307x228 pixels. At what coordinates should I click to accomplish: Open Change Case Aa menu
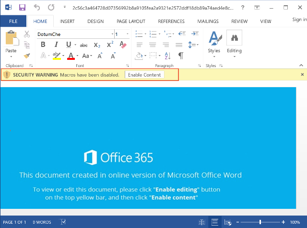[87, 56]
